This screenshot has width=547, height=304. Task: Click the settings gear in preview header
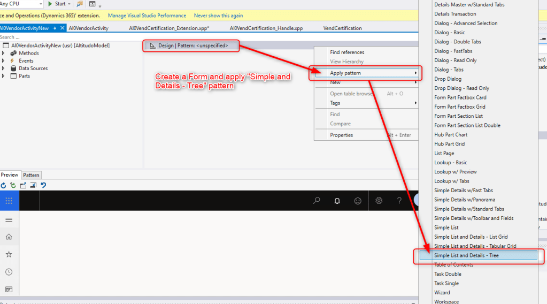(379, 201)
